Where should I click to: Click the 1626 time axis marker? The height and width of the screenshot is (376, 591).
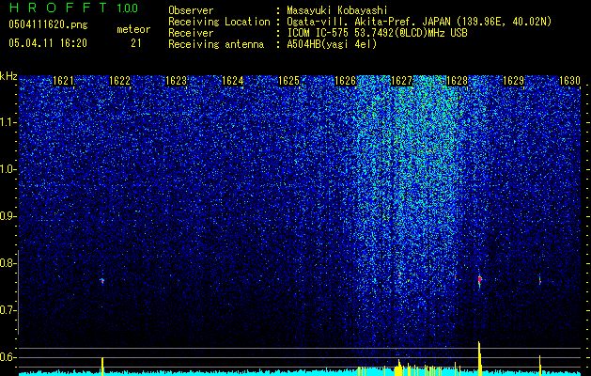click(x=345, y=81)
